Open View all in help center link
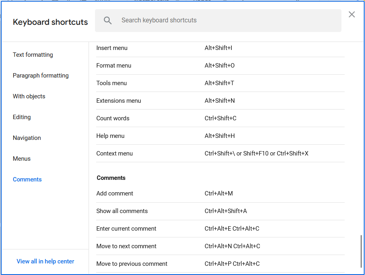 45,261
